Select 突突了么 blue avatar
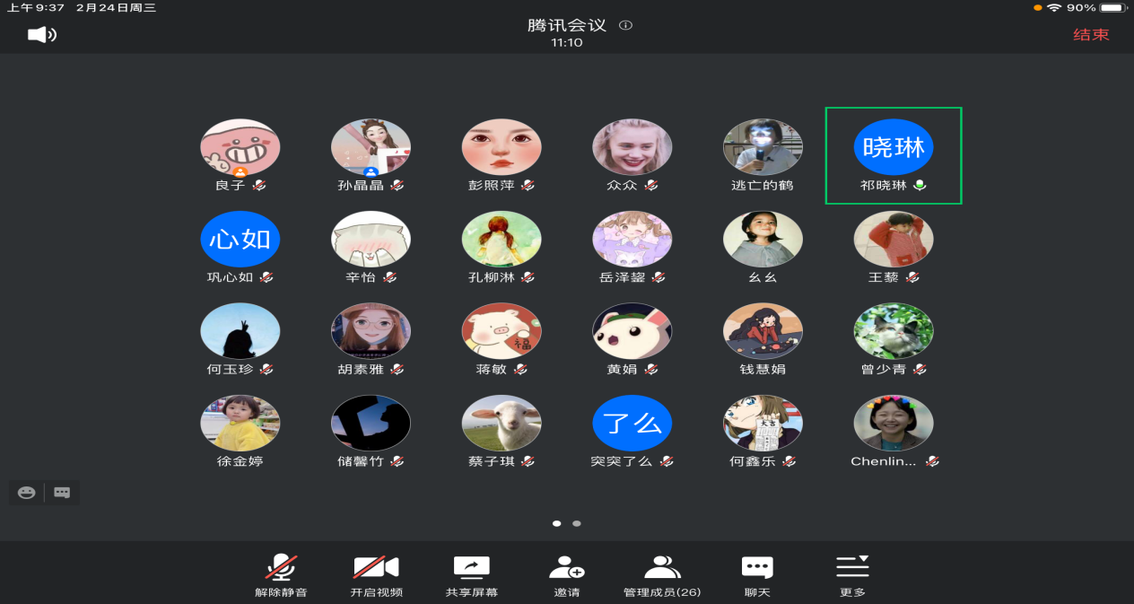 [632, 423]
